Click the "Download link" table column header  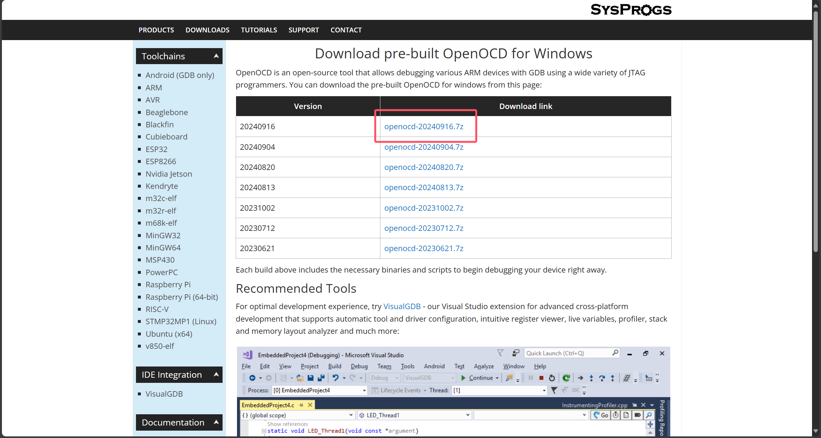coord(526,106)
